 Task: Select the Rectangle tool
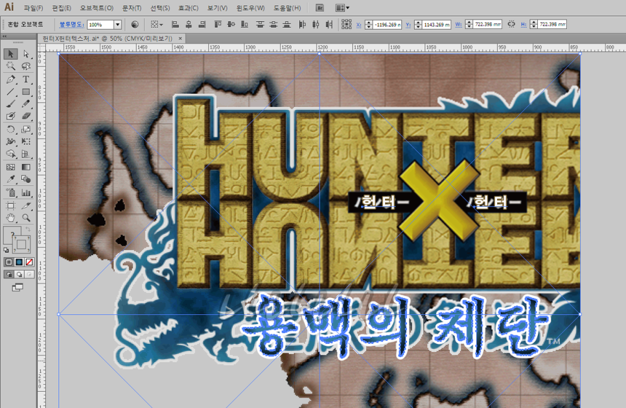[x=26, y=92]
